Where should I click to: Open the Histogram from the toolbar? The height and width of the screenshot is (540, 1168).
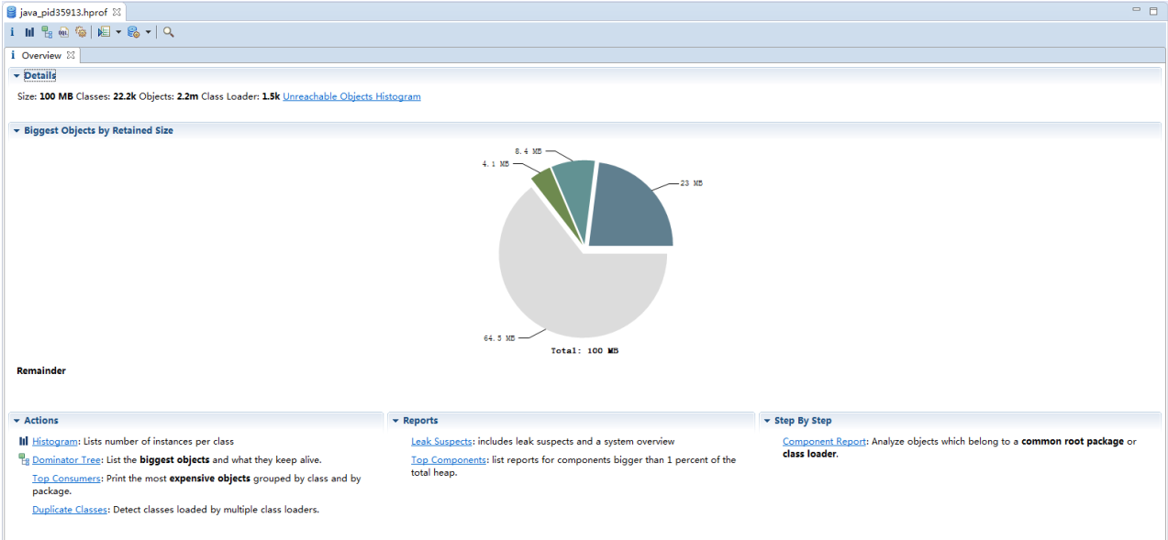pyautogui.click(x=29, y=32)
